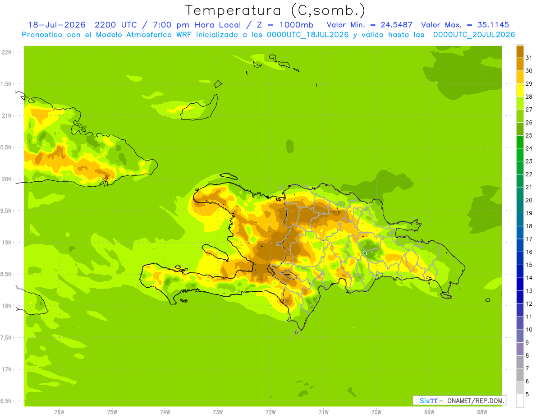Click legend value "30"
The height and width of the screenshot is (418, 541).
(x=529, y=71)
